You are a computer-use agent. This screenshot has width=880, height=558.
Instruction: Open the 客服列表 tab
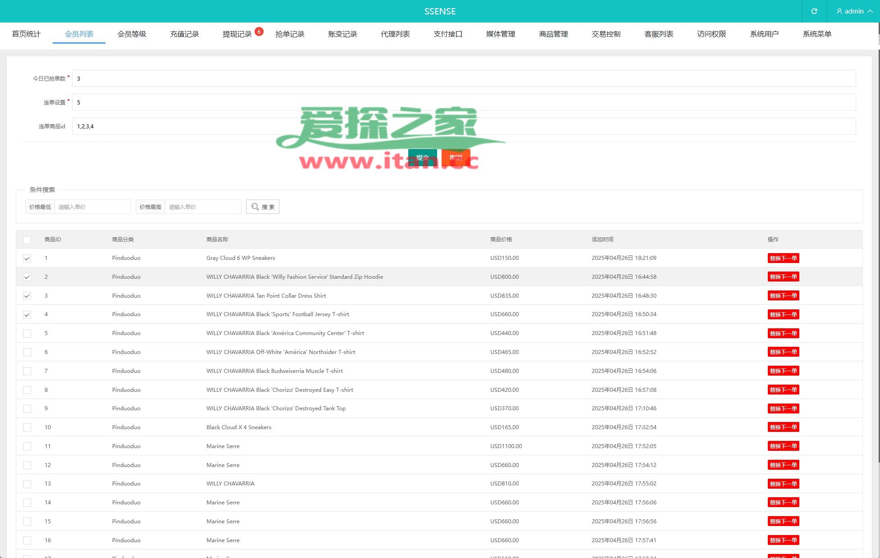(x=659, y=34)
